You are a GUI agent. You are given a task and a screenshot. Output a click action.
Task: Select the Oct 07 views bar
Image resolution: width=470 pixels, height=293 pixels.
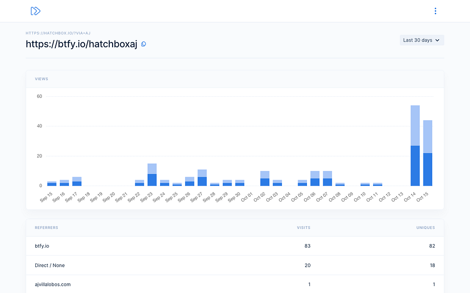328,179
